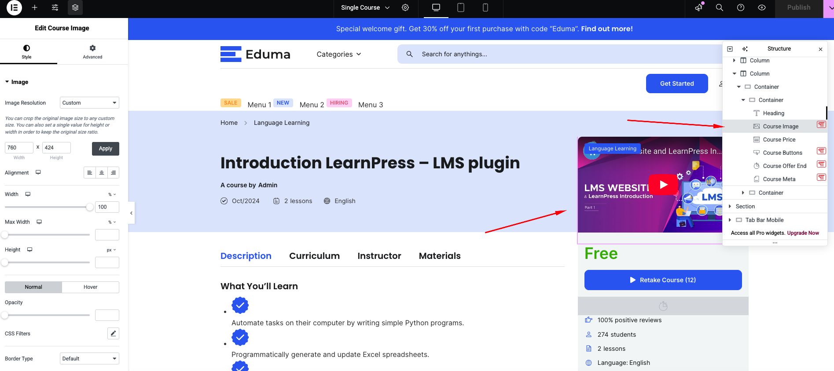Screen dimensions: 834x371
Task: Toggle visibility icon for Course Image
Action: (x=821, y=125)
